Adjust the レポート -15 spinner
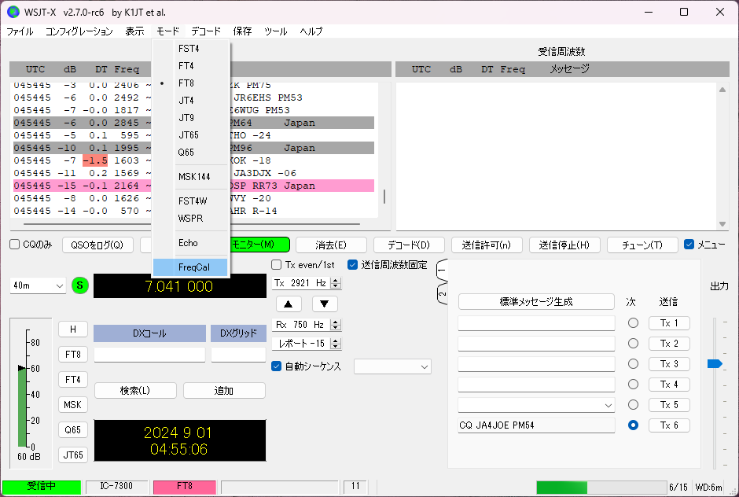The width and height of the screenshot is (739, 497). [x=336, y=344]
